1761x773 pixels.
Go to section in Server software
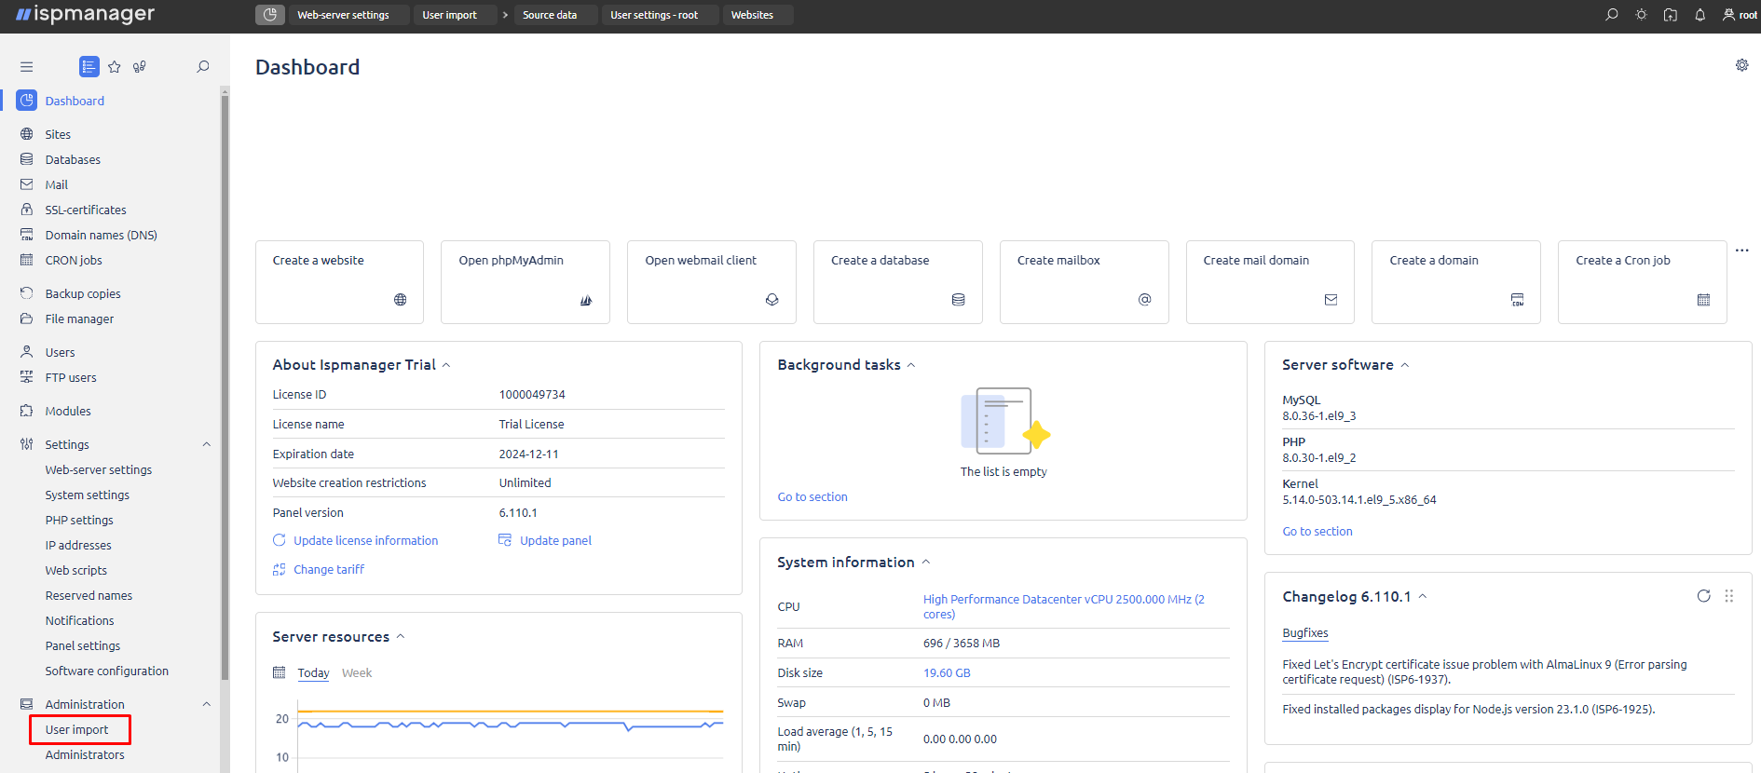point(1317,531)
